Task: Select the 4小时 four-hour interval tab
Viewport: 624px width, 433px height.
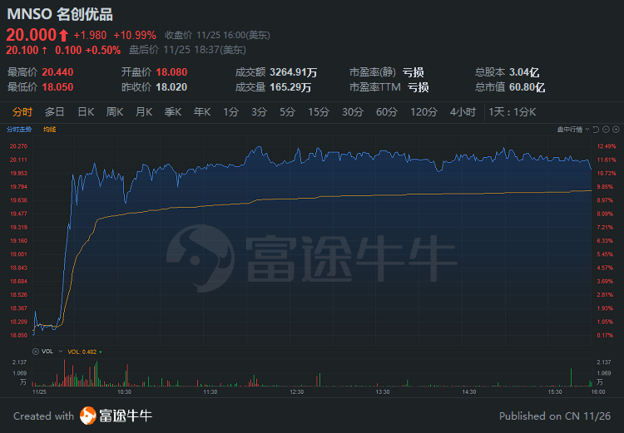Action: (x=463, y=112)
